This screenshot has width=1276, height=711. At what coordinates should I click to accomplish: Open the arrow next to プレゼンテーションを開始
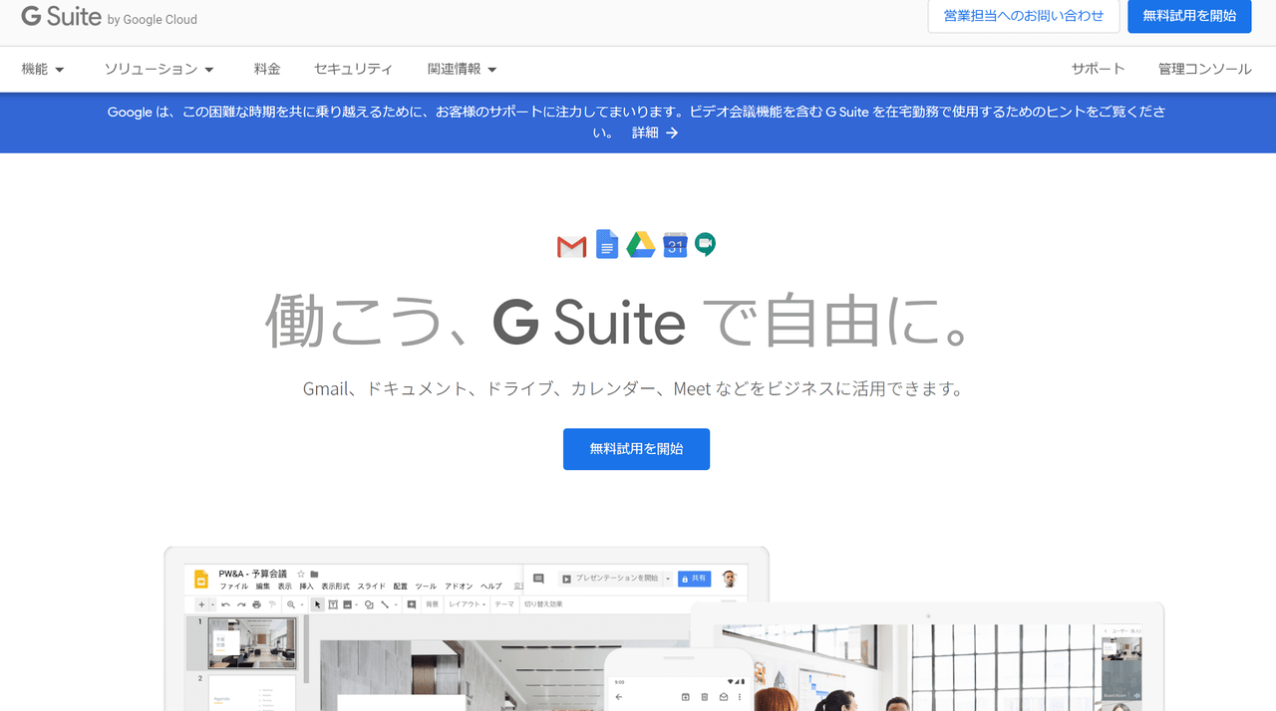(x=668, y=579)
